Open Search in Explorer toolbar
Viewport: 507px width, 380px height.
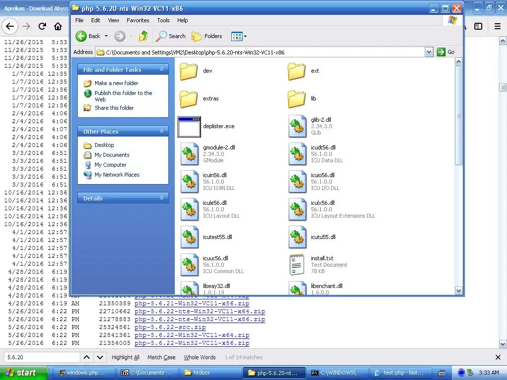click(171, 36)
